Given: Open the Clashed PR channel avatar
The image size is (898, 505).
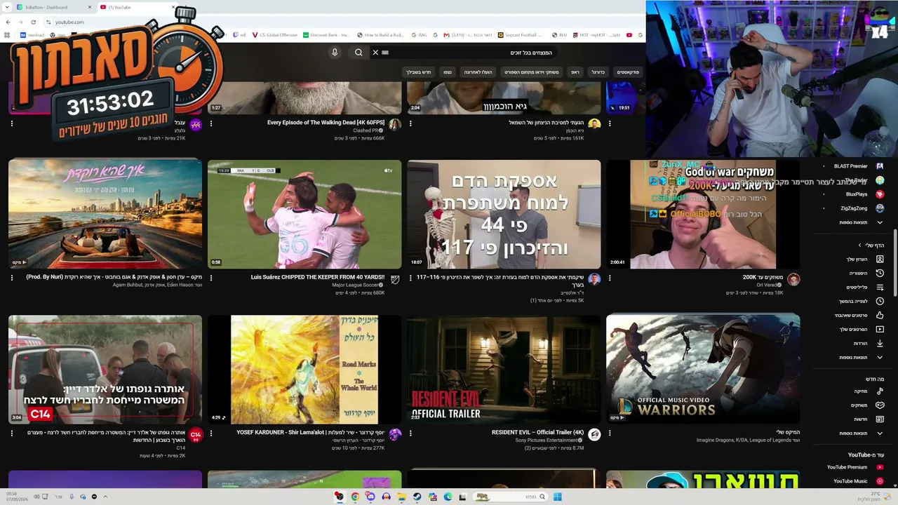Looking at the screenshot, I should pyautogui.click(x=395, y=124).
